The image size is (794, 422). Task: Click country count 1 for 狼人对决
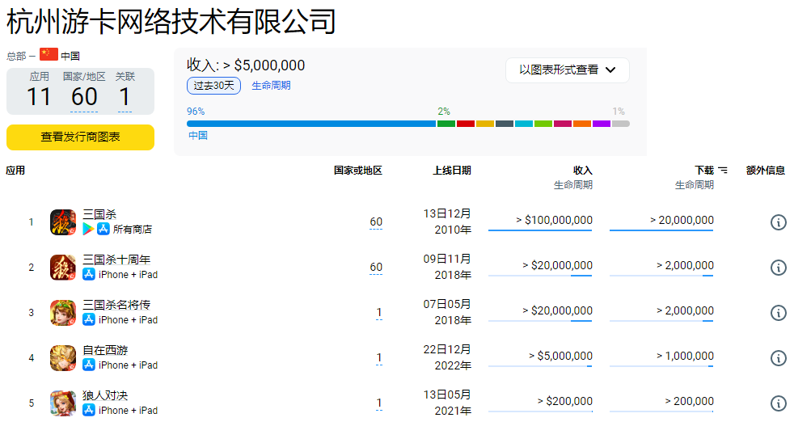[x=378, y=403]
